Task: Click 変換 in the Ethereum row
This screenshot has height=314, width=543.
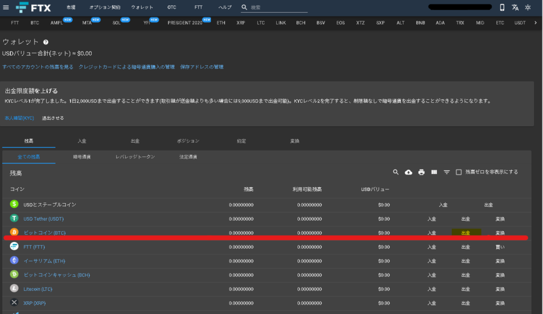Action: pyautogui.click(x=500, y=261)
